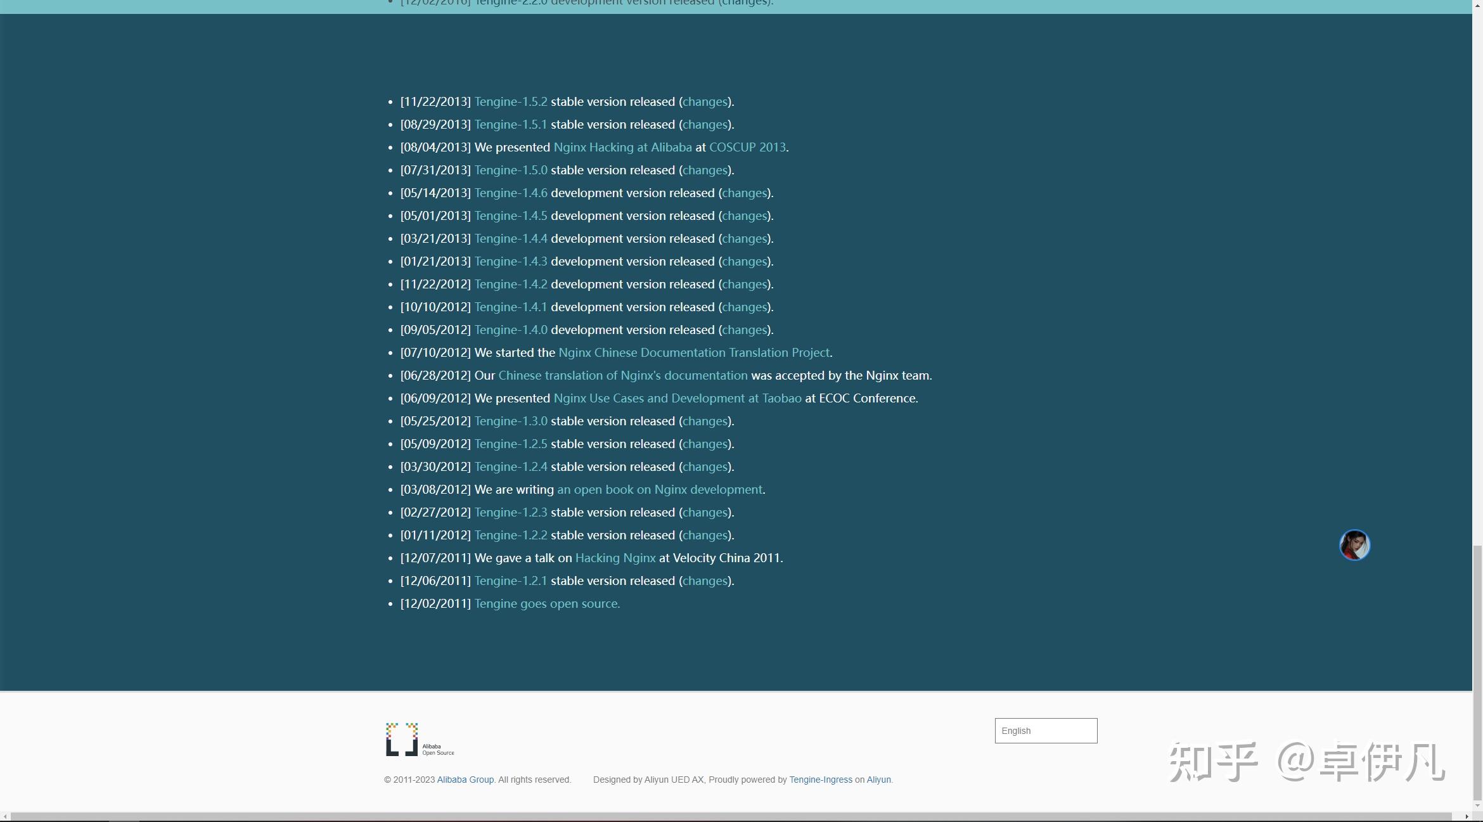1483x822 pixels.
Task: Open Nginx Use Cases and Development at Taobao
Action: tap(677, 399)
